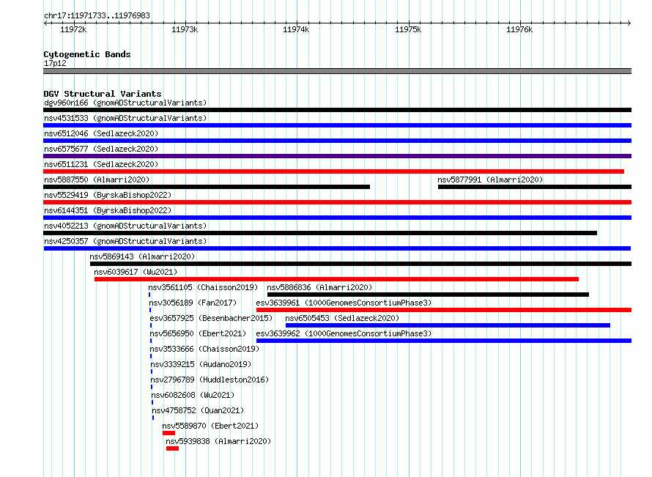Screen dimensions: 652x477
Task: Open the nsv6575677 Sedlazeck2020 label
Action: [101, 149]
